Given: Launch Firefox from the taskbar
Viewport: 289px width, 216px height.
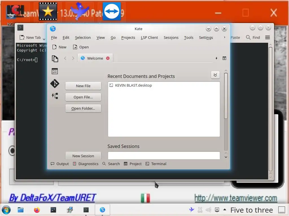Looking at the screenshot, I should click(37, 210).
